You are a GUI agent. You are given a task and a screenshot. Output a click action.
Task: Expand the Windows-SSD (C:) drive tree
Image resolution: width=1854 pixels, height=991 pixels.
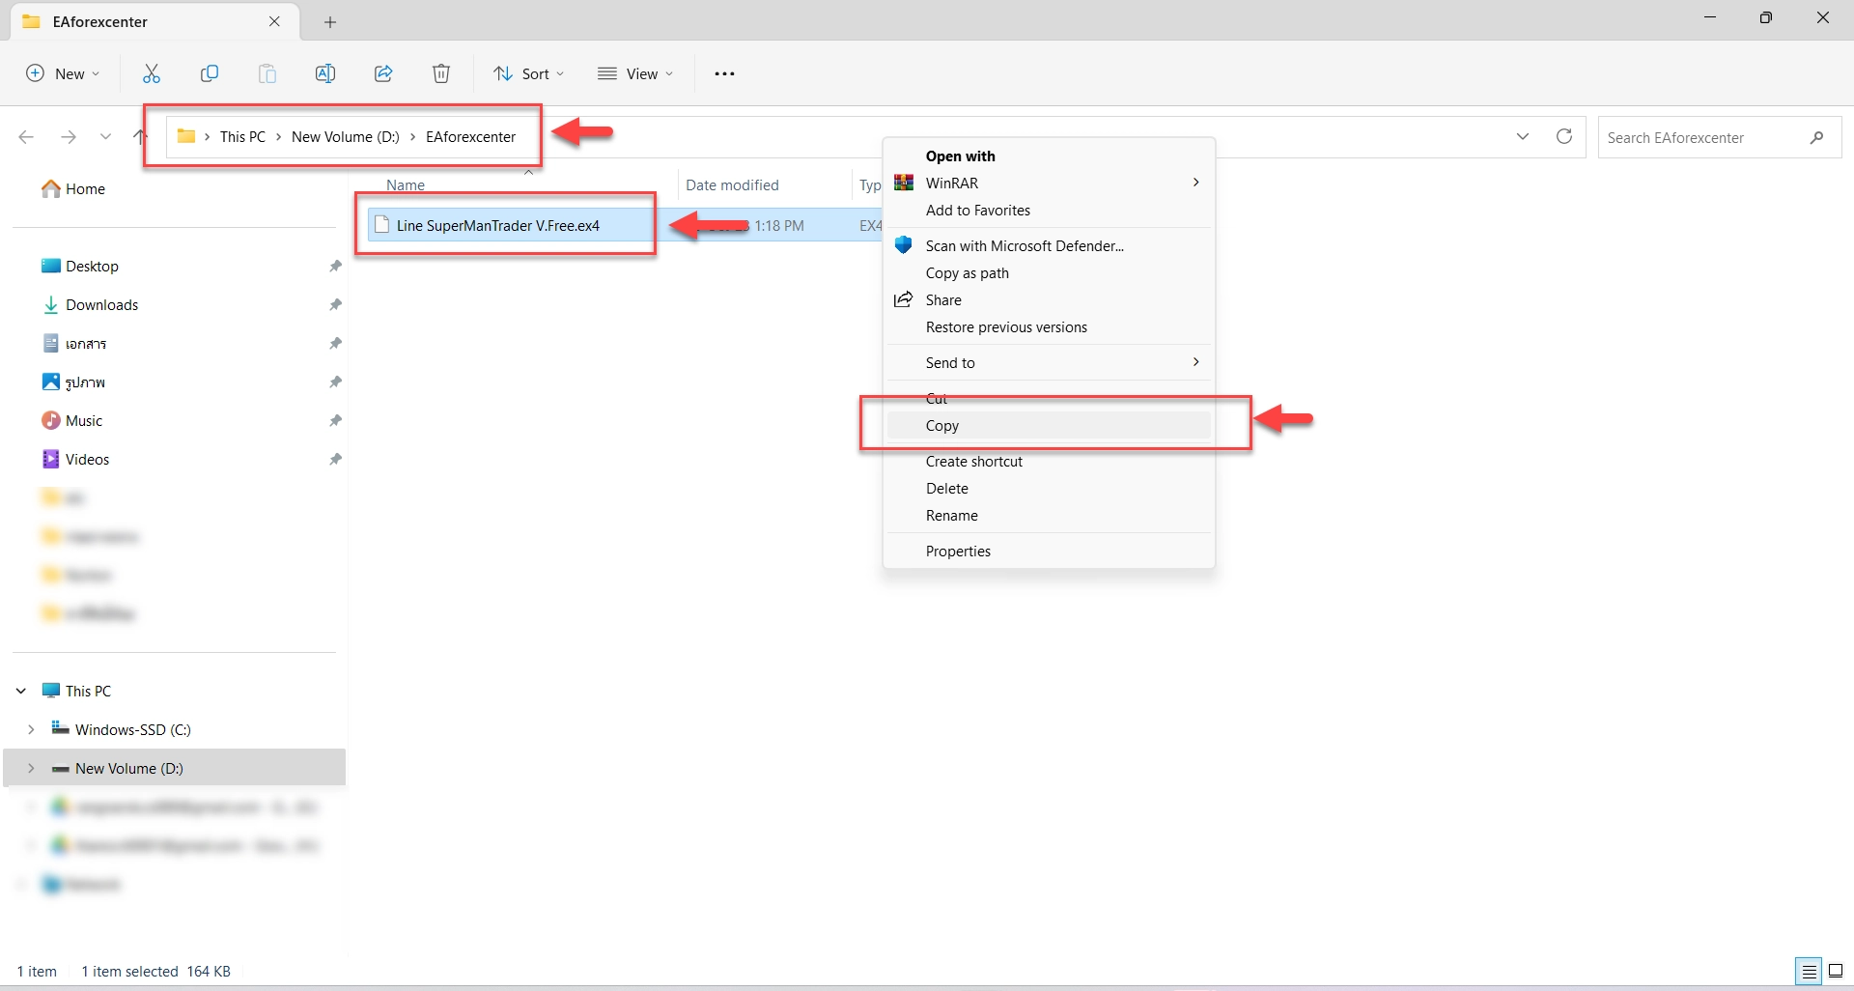[31, 729]
